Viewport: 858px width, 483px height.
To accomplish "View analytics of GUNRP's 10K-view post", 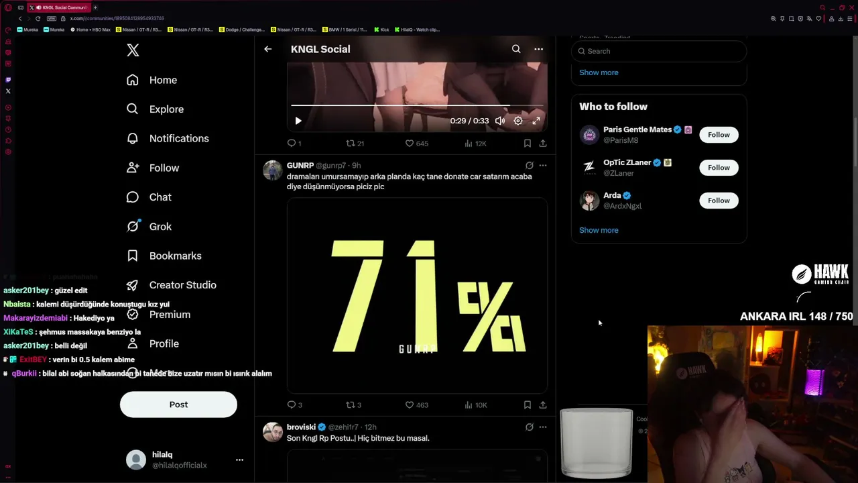I will [x=475, y=405].
